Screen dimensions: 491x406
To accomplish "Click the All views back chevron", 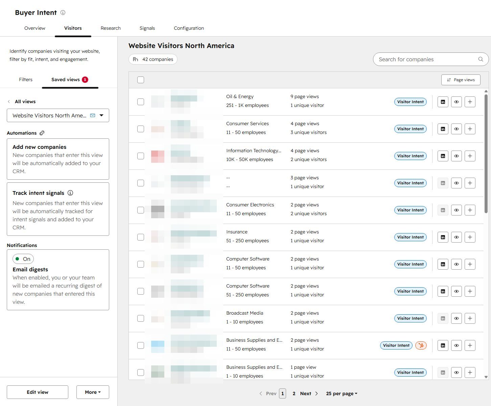I will (x=9, y=101).
